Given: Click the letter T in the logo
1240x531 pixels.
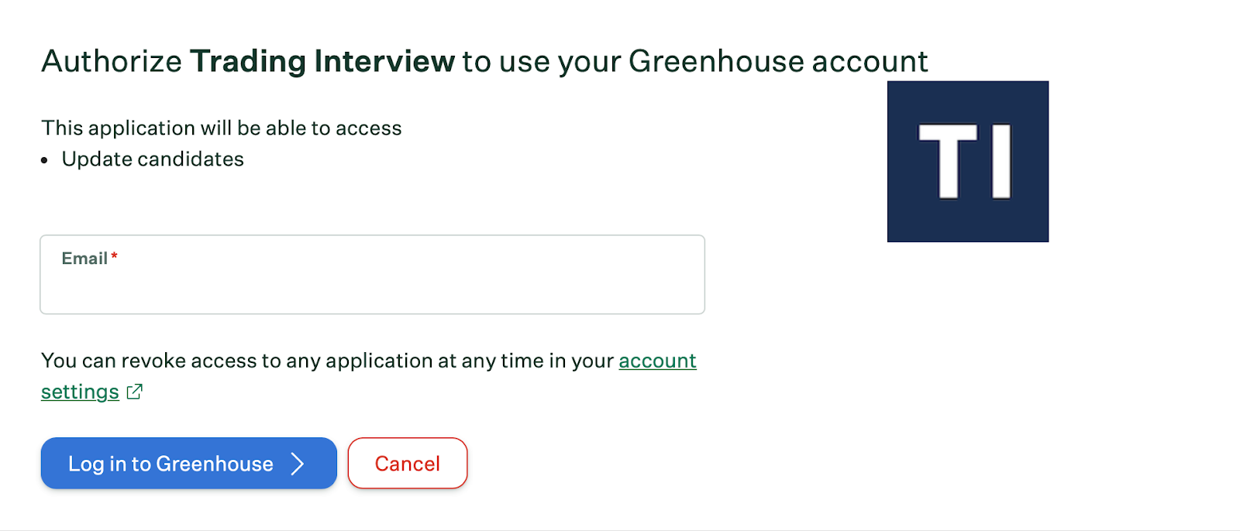Looking at the screenshot, I should 947,161.
